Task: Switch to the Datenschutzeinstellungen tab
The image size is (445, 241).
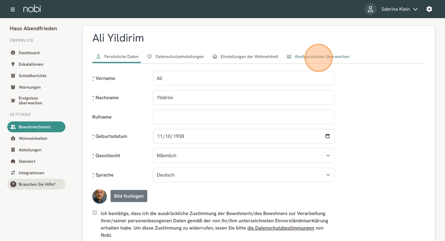Action: point(175,57)
